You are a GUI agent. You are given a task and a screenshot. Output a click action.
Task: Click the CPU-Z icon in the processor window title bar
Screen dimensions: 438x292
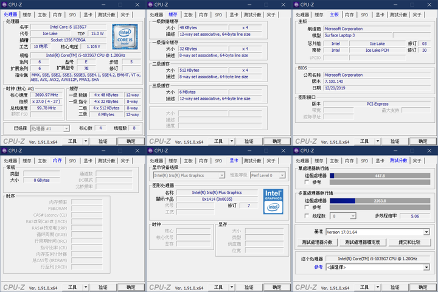pos(4,4)
